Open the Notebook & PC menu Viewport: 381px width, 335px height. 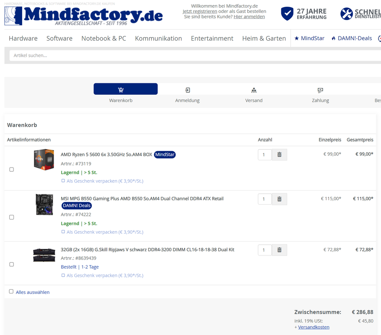click(104, 39)
